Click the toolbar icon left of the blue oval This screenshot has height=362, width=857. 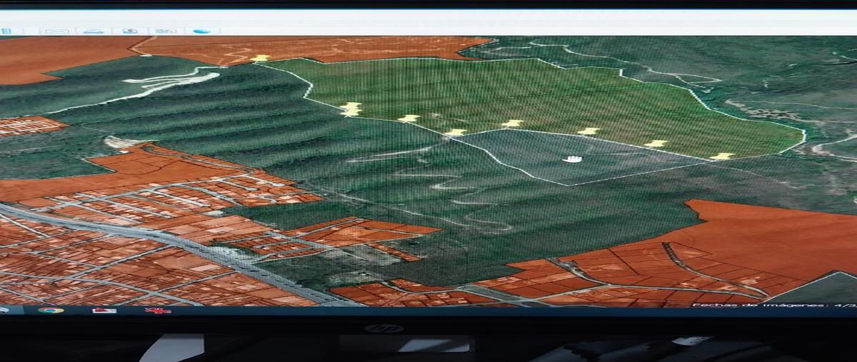click(166, 31)
